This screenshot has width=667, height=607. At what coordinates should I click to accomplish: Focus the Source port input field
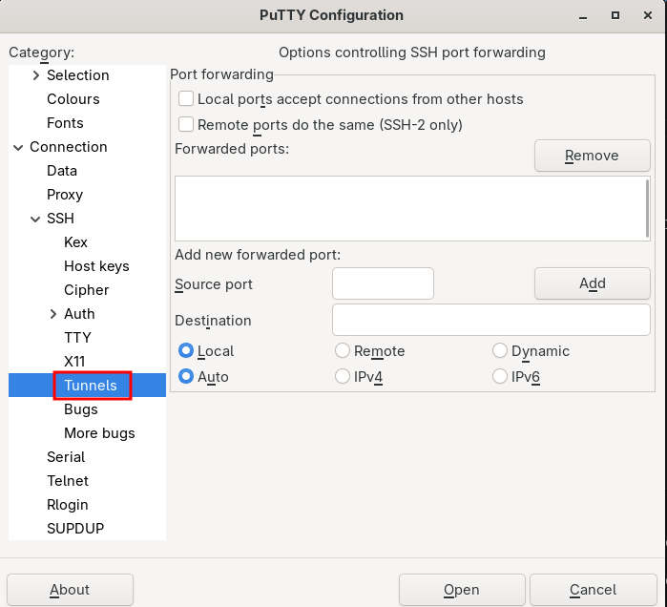coord(383,283)
